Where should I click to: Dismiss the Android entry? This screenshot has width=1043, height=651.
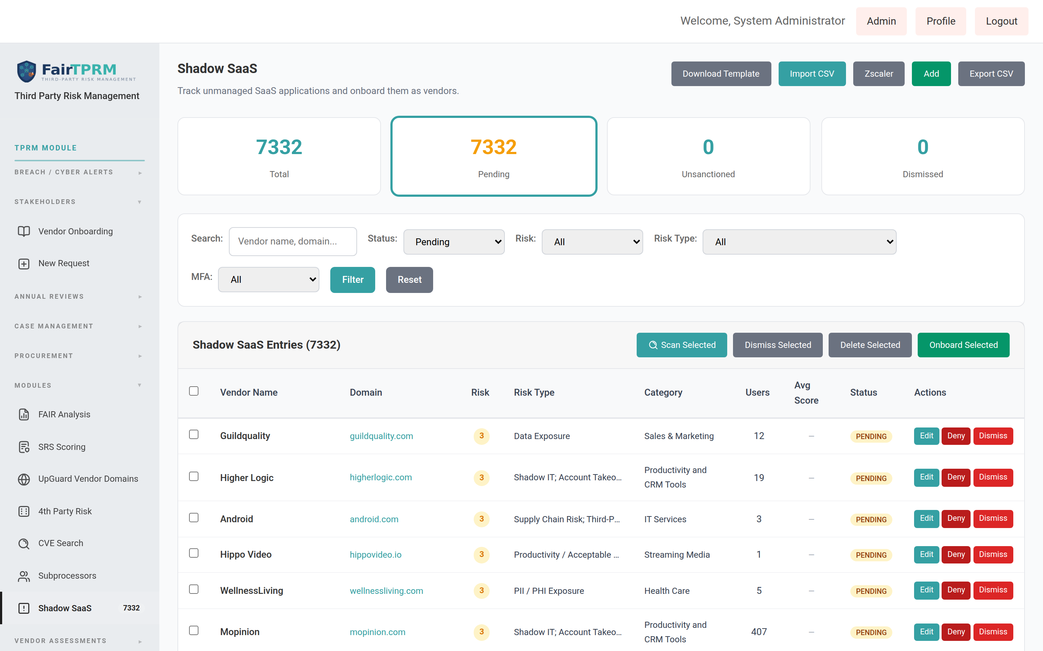993,518
